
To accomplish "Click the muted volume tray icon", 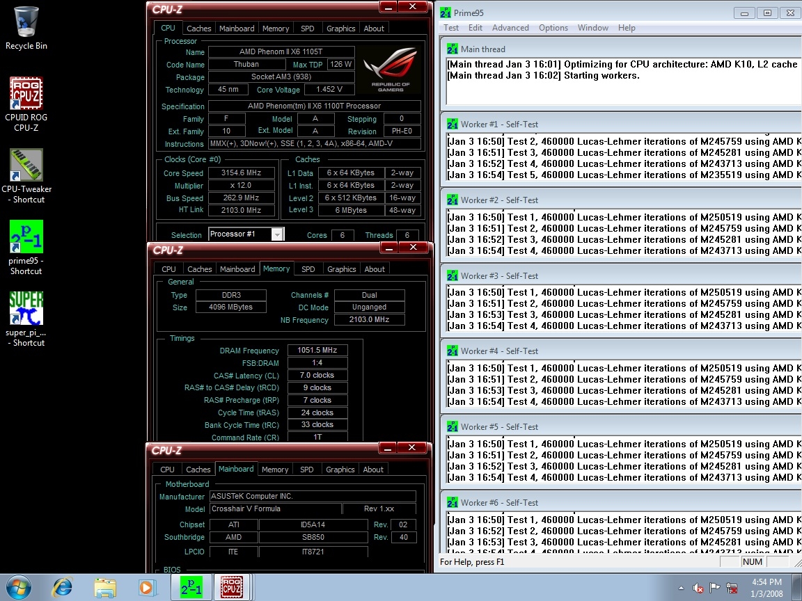I will [698, 588].
